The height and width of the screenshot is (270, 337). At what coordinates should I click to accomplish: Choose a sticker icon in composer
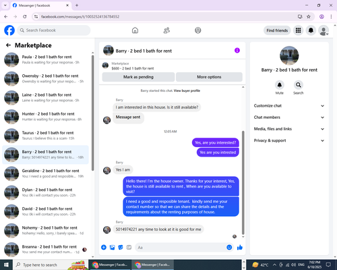point(121,248)
